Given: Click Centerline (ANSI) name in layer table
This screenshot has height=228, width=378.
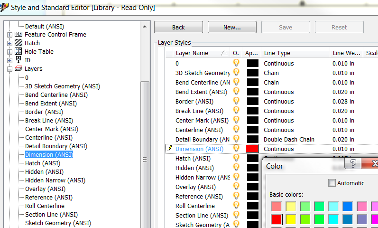Looking at the screenshot, I should [x=199, y=130].
